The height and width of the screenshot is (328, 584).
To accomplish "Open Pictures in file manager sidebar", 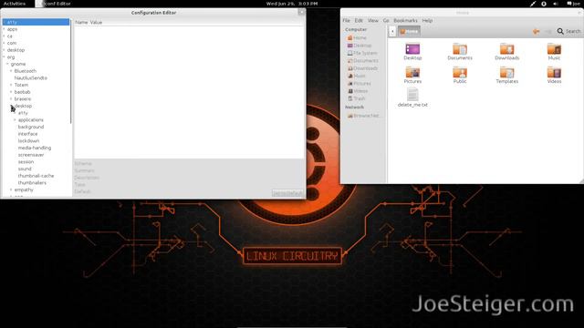I will coord(359,84).
